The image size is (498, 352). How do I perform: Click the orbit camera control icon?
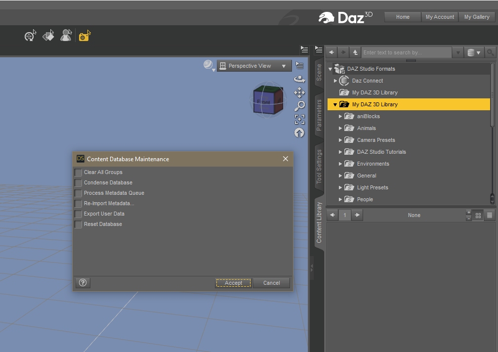pos(299,79)
